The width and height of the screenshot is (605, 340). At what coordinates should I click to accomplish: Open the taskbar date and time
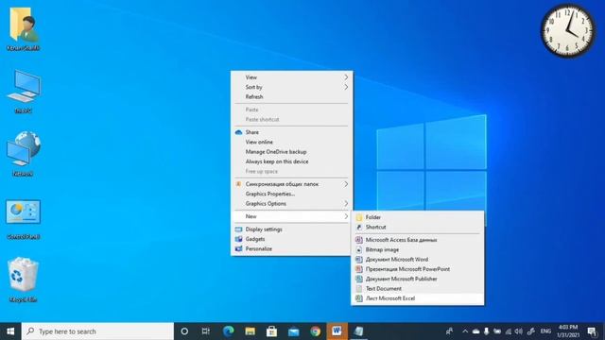click(568, 331)
